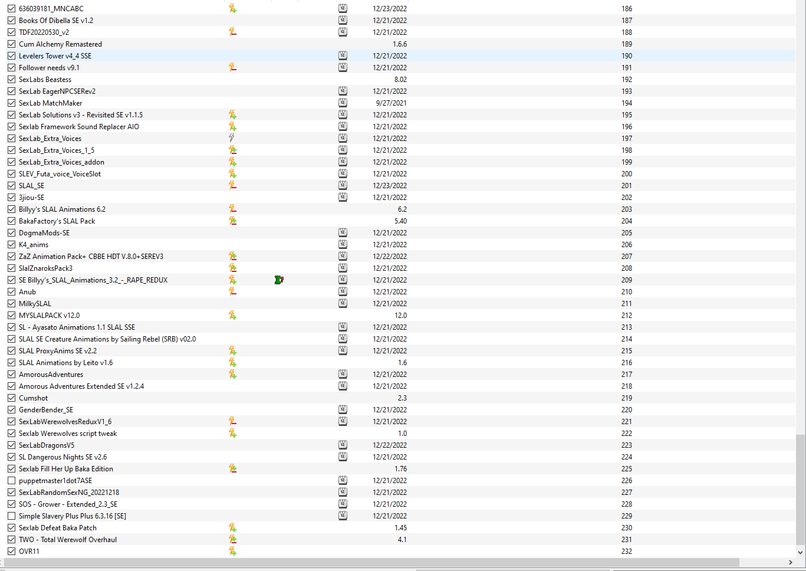Click the horizontal scrollbar right arrow
The height and width of the screenshot is (571, 806).
point(791,562)
